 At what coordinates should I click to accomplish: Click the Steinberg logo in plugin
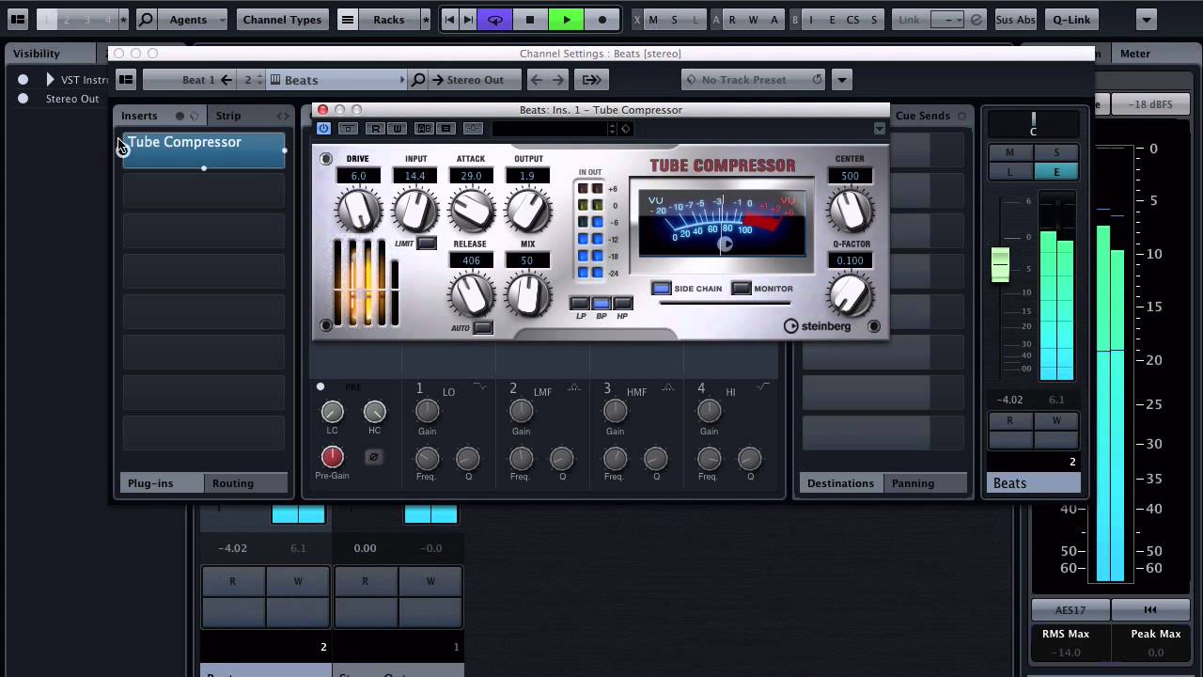818,326
